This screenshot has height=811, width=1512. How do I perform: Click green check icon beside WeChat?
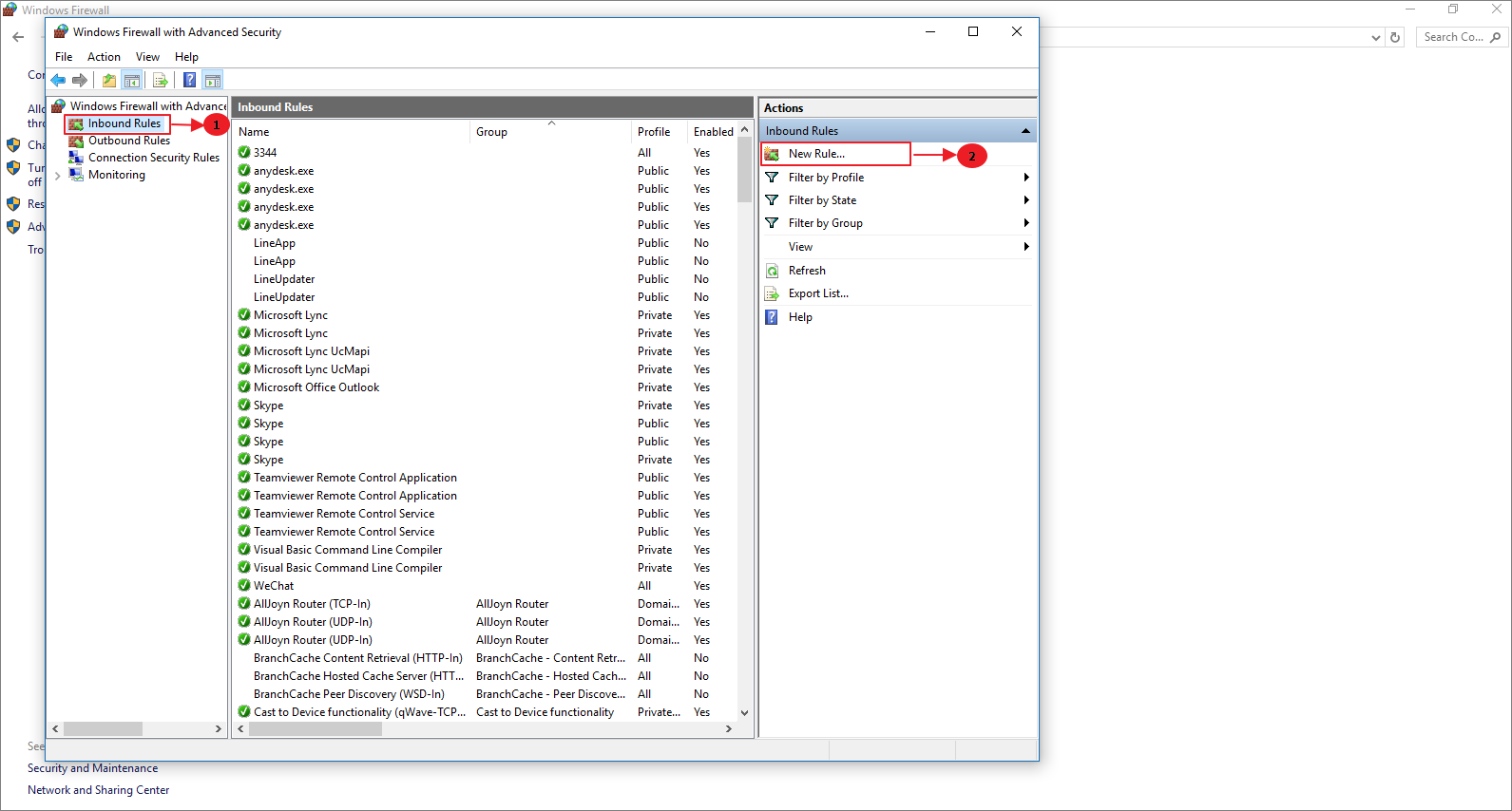click(x=244, y=585)
